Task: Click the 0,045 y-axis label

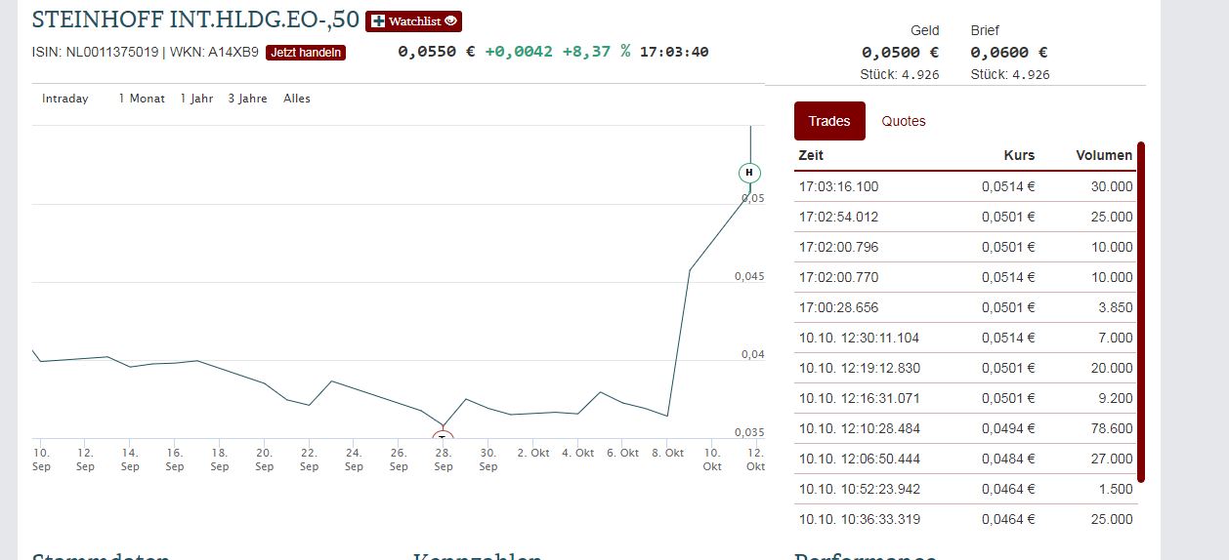Action: (x=749, y=276)
